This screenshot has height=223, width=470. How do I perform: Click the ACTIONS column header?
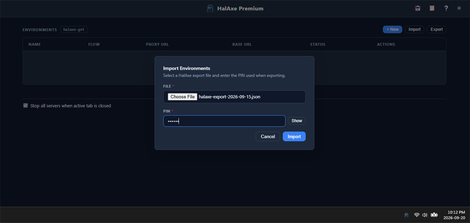coord(386,44)
